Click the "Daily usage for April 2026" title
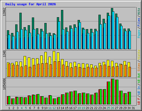The image size is (142, 111). pyautogui.click(x=31, y=4)
